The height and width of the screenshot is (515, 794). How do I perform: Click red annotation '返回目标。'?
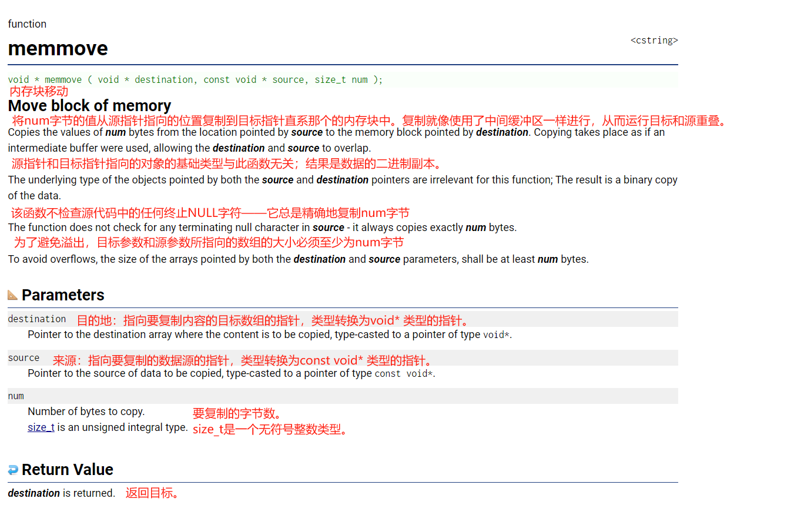[152, 493]
